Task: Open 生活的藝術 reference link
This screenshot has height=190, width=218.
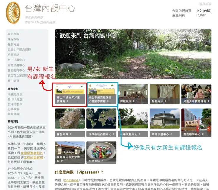Action: coord(15,104)
